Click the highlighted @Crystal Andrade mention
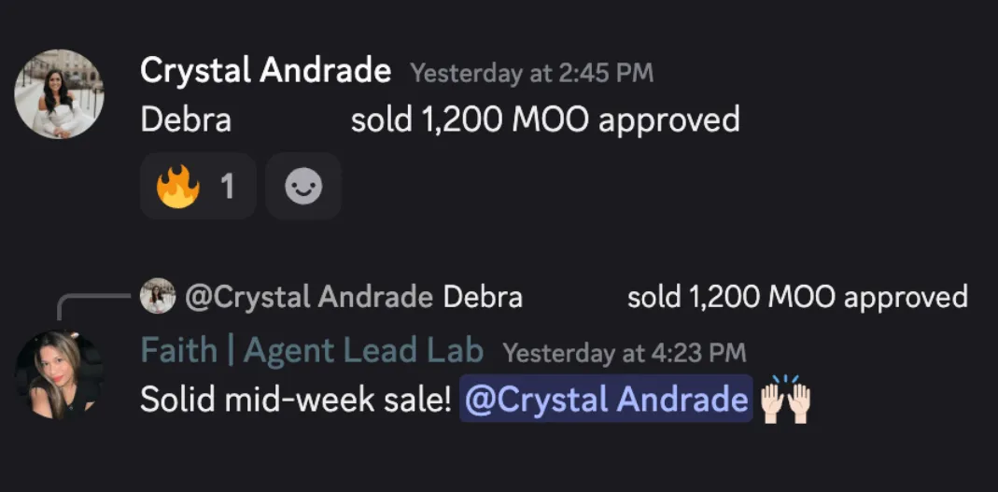998x492 pixels. click(605, 401)
